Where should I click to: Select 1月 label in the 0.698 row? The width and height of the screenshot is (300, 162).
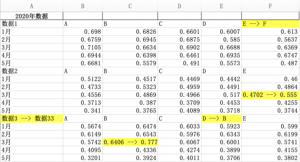click(32, 32)
